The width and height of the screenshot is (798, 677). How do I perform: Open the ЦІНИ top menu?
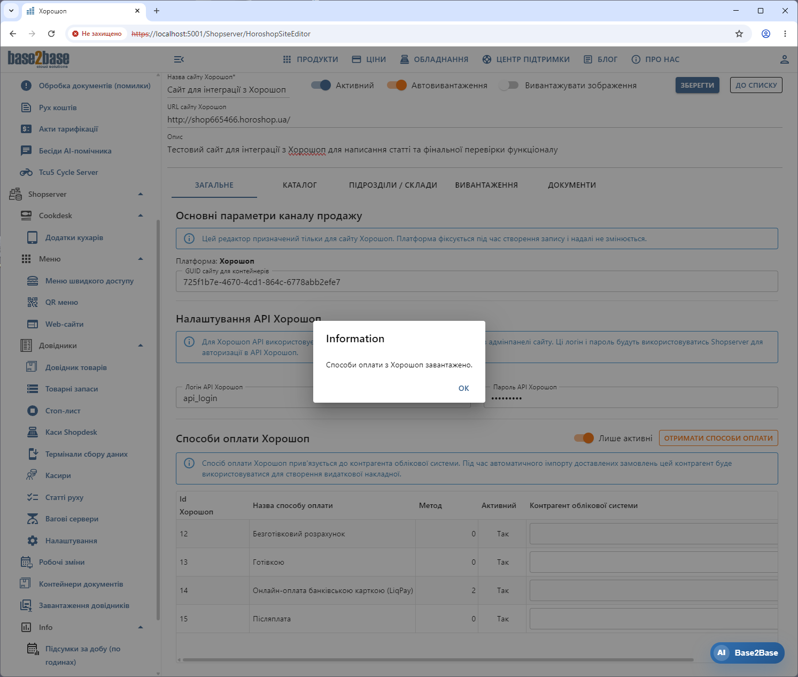tap(369, 59)
